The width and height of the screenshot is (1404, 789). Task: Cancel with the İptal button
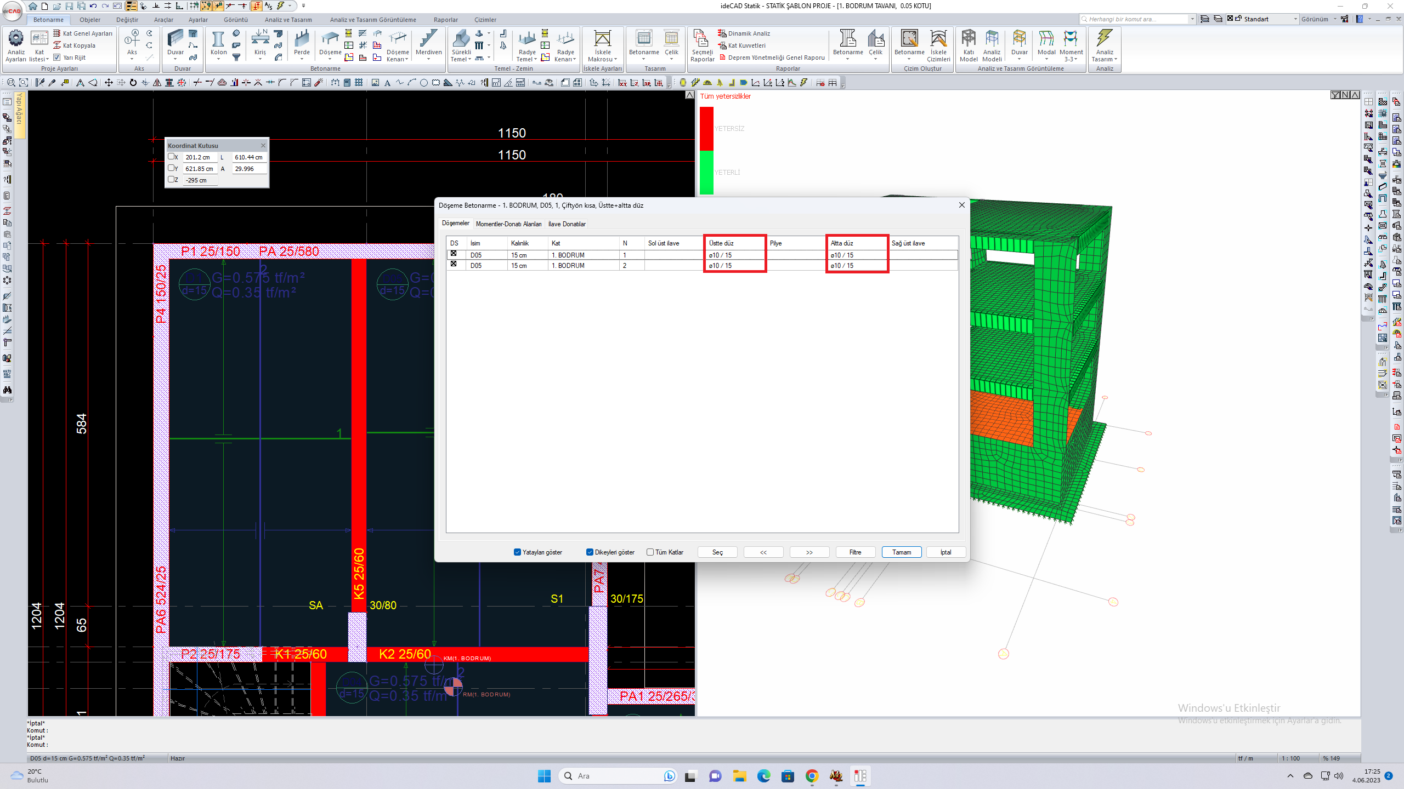pyautogui.click(x=946, y=552)
